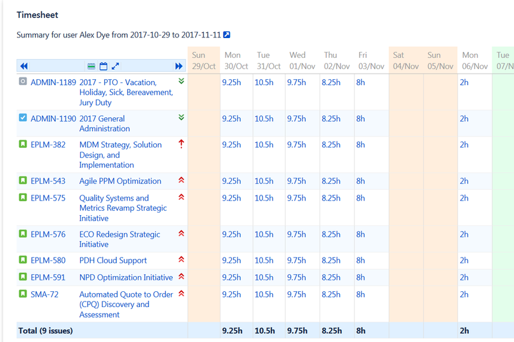
Task: Open issue key ADMIN-1190
Action: tap(53, 119)
